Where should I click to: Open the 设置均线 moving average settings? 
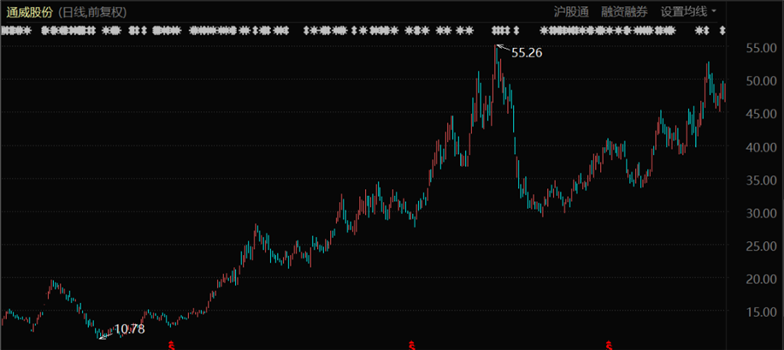pos(684,11)
